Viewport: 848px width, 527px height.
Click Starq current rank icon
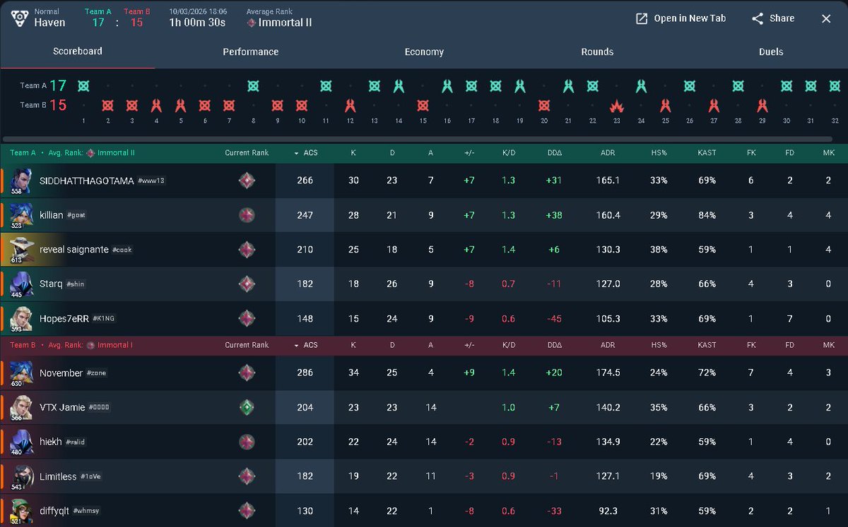pyautogui.click(x=247, y=284)
